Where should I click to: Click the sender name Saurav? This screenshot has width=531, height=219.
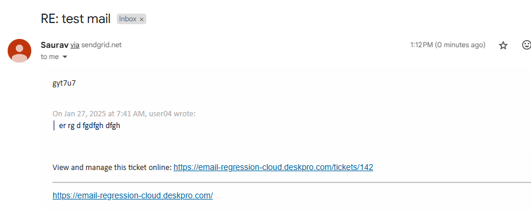coord(55,45)
